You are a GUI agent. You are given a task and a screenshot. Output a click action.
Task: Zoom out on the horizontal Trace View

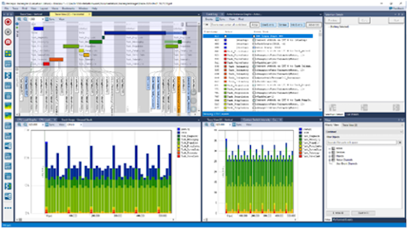coord(25,19)
